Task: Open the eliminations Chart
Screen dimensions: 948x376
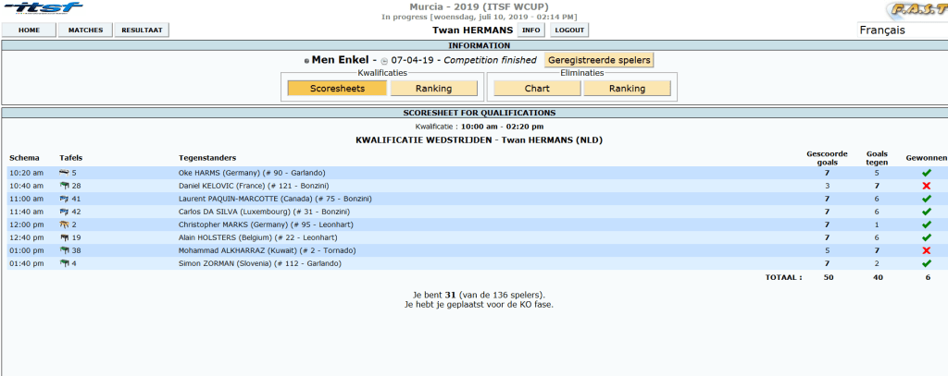Action: click(x=536, y=89)
